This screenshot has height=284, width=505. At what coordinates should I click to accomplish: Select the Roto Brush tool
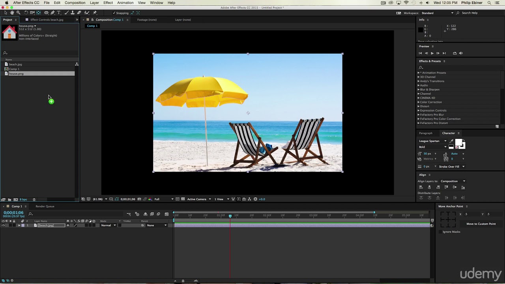(87, 13)
